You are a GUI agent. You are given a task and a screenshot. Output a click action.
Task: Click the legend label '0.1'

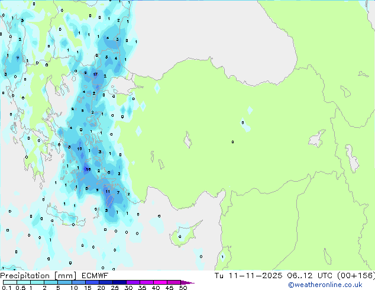pos(7,288)
